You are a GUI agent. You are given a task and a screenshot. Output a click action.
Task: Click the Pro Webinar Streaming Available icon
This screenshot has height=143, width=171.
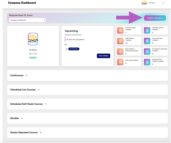pos(147,51)
